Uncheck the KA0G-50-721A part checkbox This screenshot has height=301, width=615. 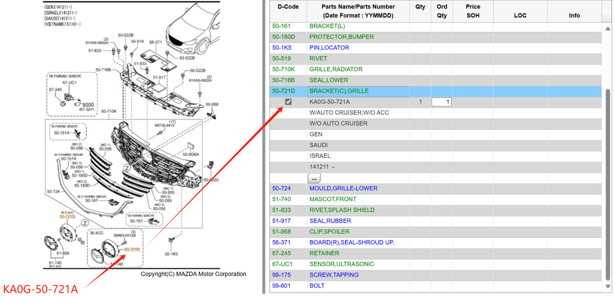pyautogui.click(x=288, y=102)
